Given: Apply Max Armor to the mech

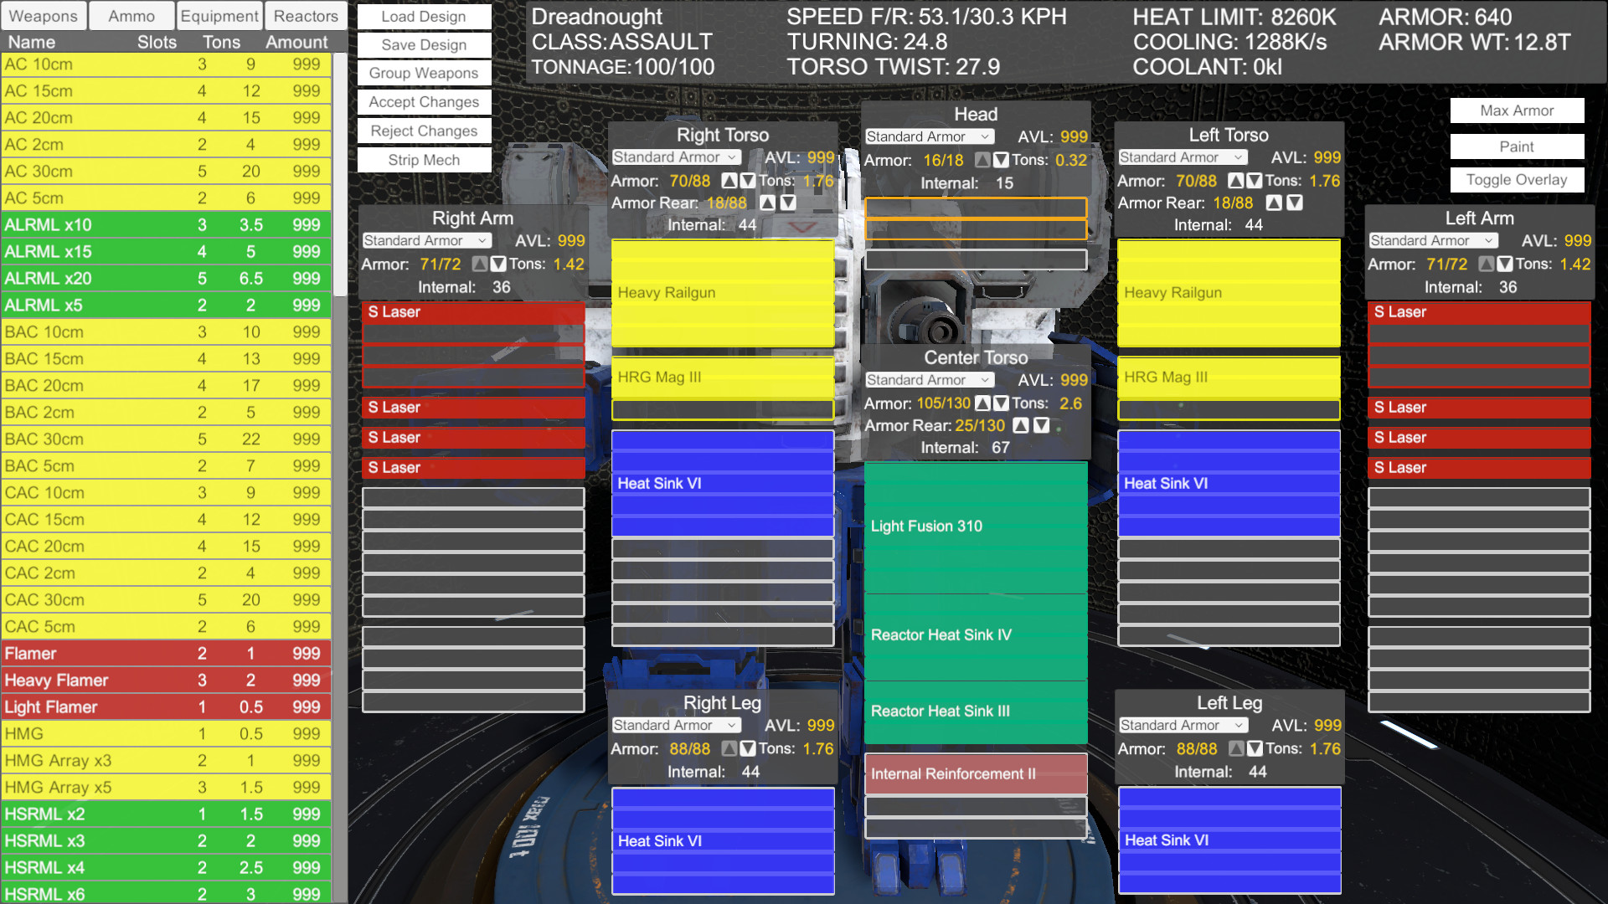Looking at the screenshot, I should click(x=1516, y=110).
